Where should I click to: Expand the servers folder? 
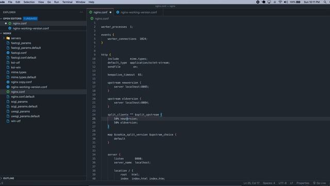coord(4,38)
